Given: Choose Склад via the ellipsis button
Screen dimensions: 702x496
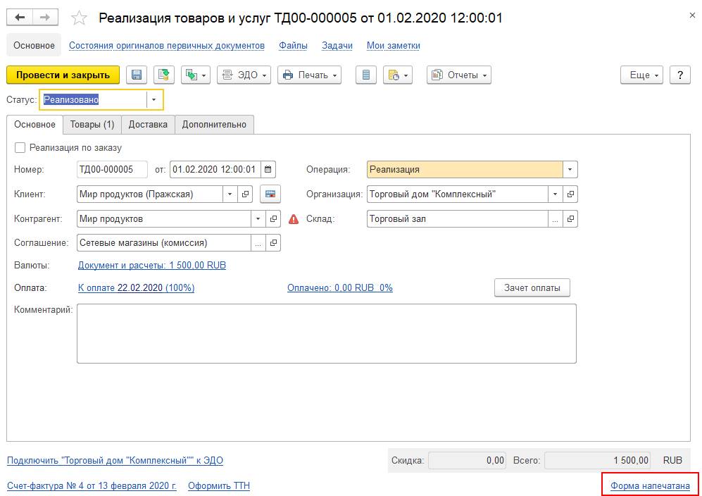Looking at the screenshot, I should 555,218.
